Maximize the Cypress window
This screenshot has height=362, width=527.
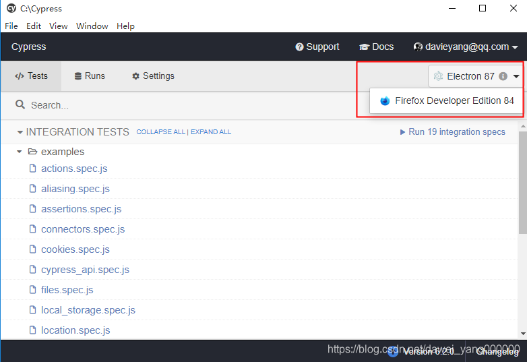pos(483,8)
